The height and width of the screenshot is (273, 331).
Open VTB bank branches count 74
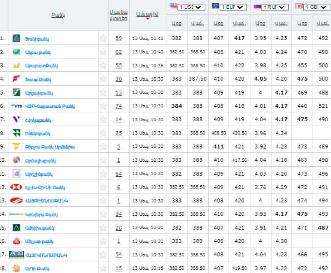tap(118, 106)
